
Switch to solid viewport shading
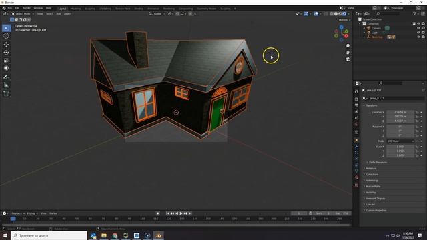[x=336, y=13]
